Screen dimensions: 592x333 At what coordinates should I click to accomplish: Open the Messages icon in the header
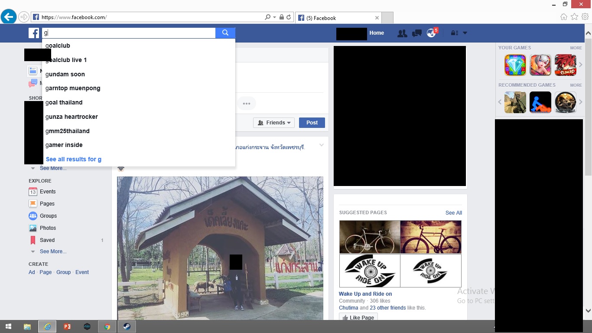(417, 33)
